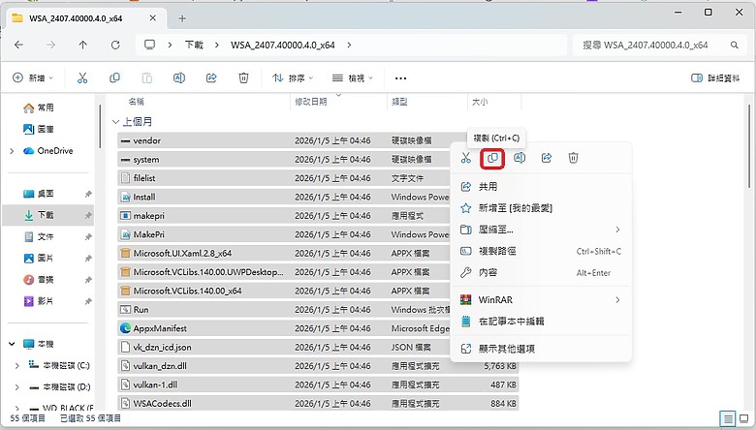Open the 排序 sort dropdown
The height and width of the screenshot is (430, 756).
click(293, 78)
